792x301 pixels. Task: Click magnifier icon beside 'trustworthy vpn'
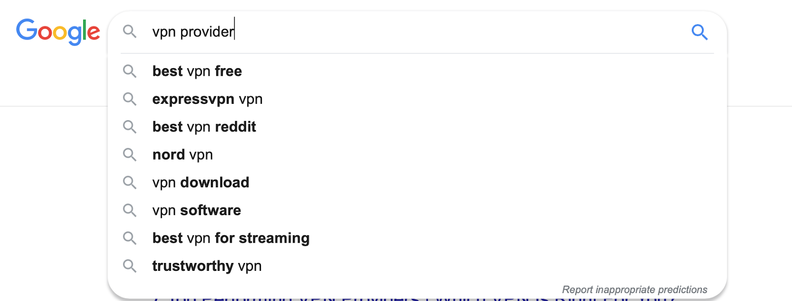pos(130,266)
